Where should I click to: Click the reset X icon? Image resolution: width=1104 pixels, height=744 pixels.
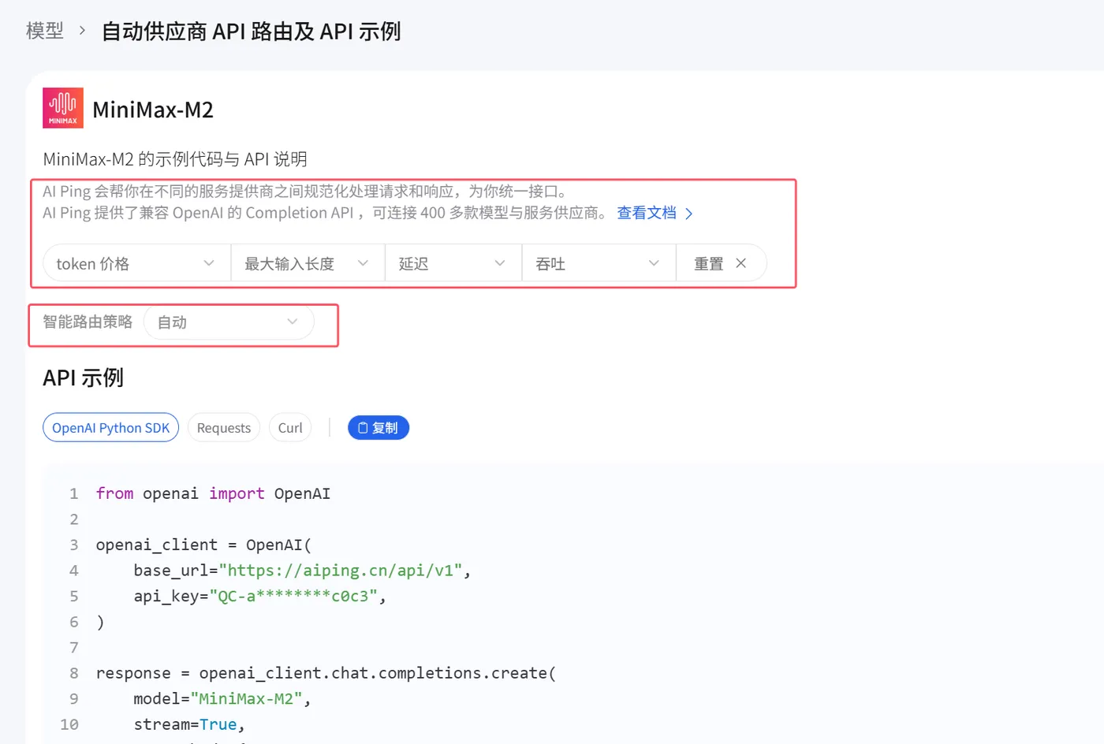click(740, 263)
